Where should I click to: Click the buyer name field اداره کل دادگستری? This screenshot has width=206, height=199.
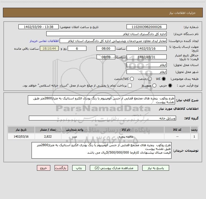click(x=106, y=34)
